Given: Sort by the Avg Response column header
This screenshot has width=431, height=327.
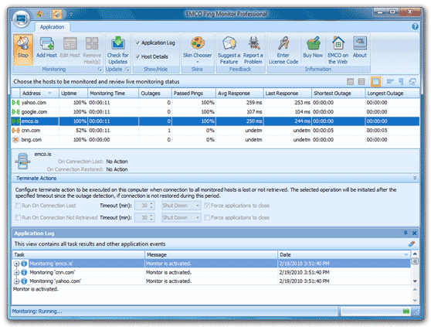Looking at the screenshot, I should point(239,94).
